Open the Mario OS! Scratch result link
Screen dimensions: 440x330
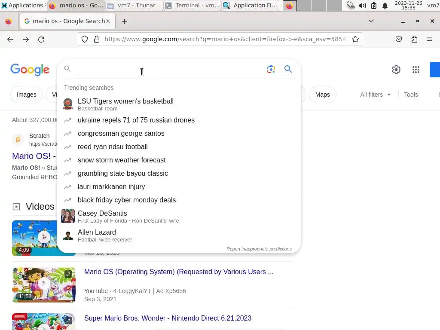(x=34, y=156)
